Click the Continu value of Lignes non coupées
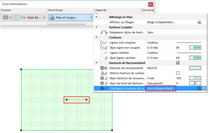Viewport: 209px width, 133px height. (x=153, y=43)
